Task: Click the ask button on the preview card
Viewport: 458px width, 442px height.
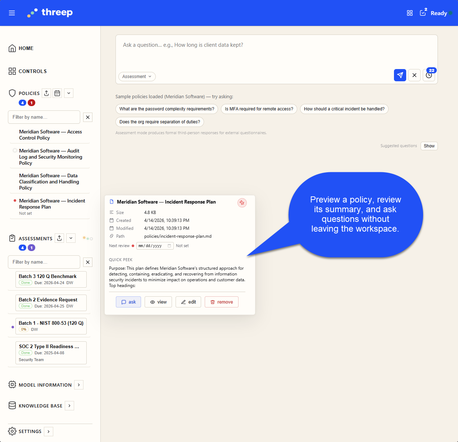Action: pyautogui.click(x=128, y=302)
